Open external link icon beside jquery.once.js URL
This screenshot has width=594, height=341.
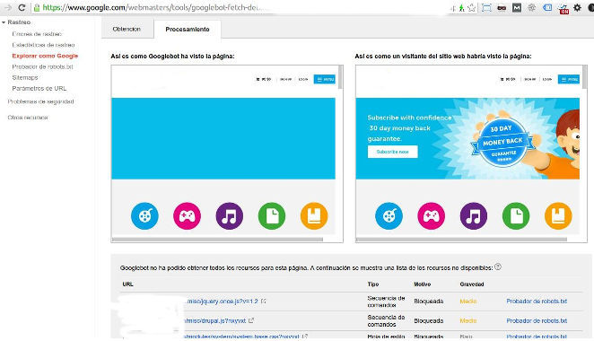(263, 302)
